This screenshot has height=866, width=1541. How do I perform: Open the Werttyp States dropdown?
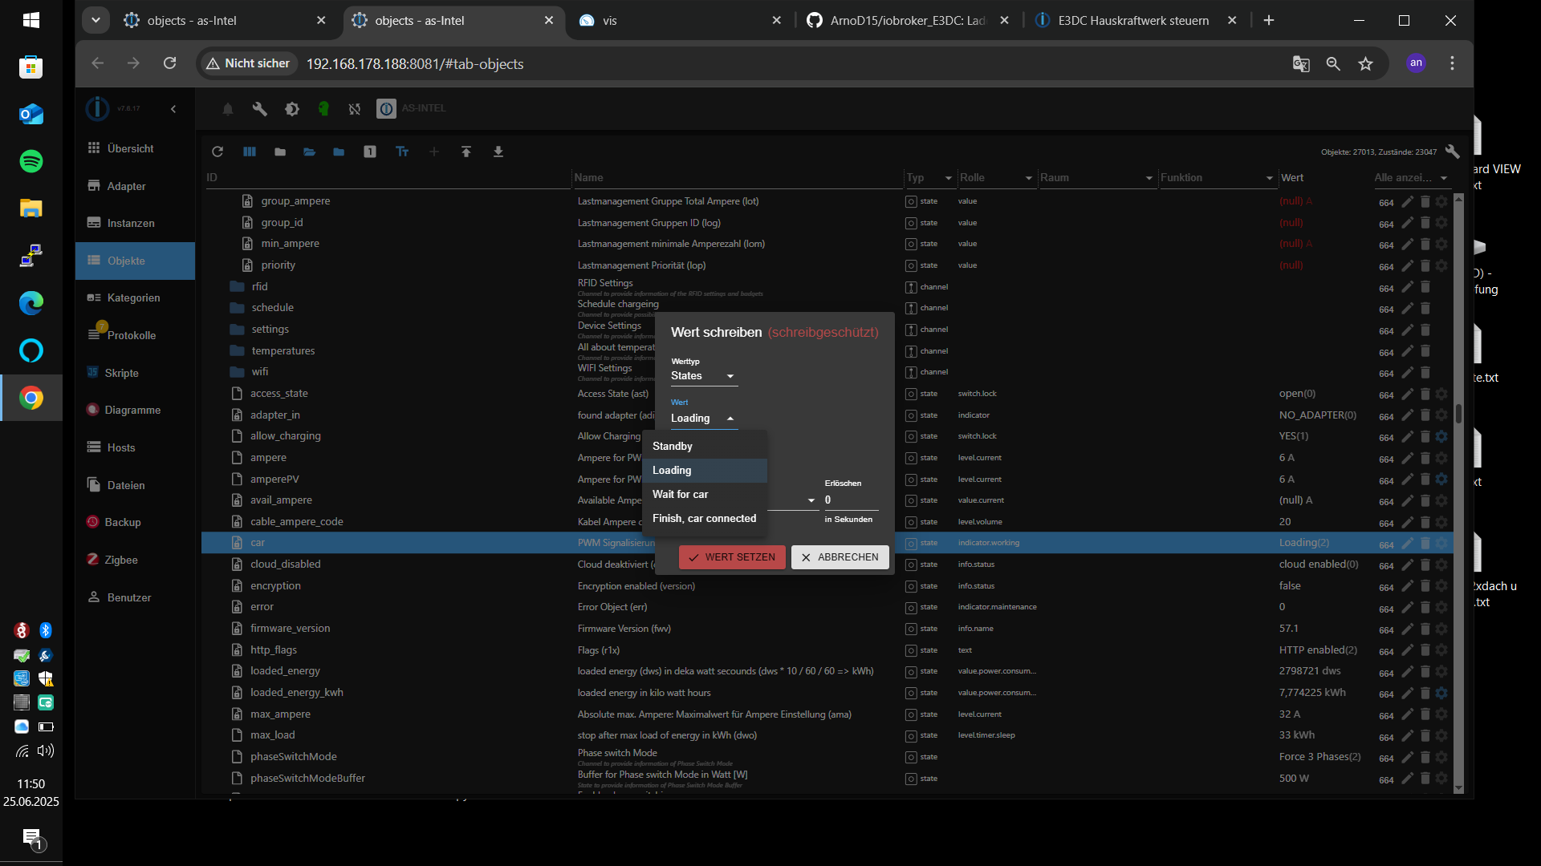coord(704,376)
